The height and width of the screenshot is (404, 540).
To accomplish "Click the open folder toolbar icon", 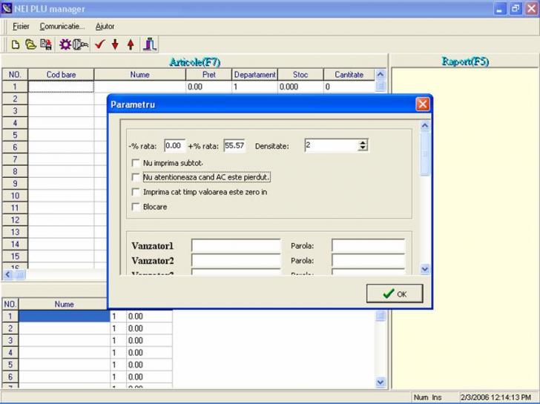I will pyautogui.click(x=30, y=44).
